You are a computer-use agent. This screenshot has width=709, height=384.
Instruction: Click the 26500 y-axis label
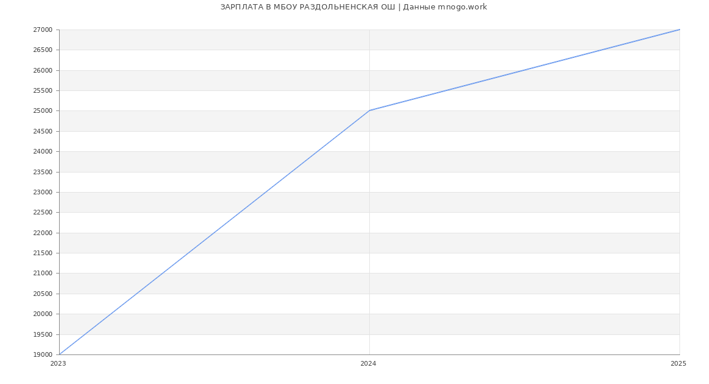(x=43, y=50)
